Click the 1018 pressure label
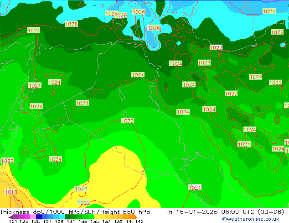The height and width of the screenshot is (223, 289). click(11, 192)
